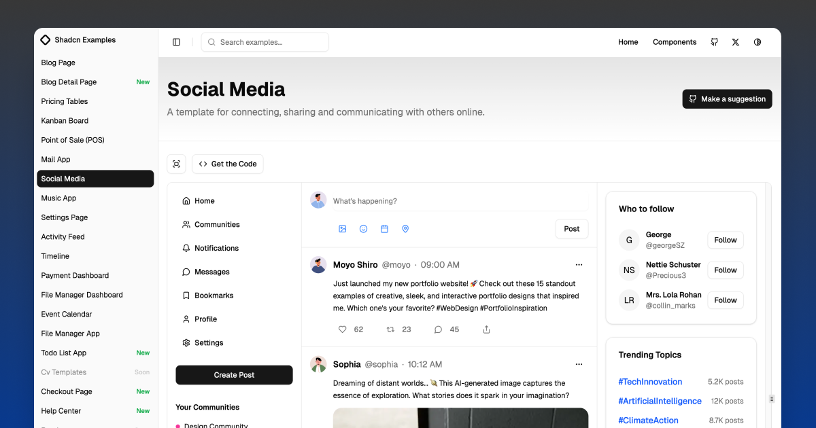Add location with the pin icon
The image size is (816, 428).
click(405, 229)
